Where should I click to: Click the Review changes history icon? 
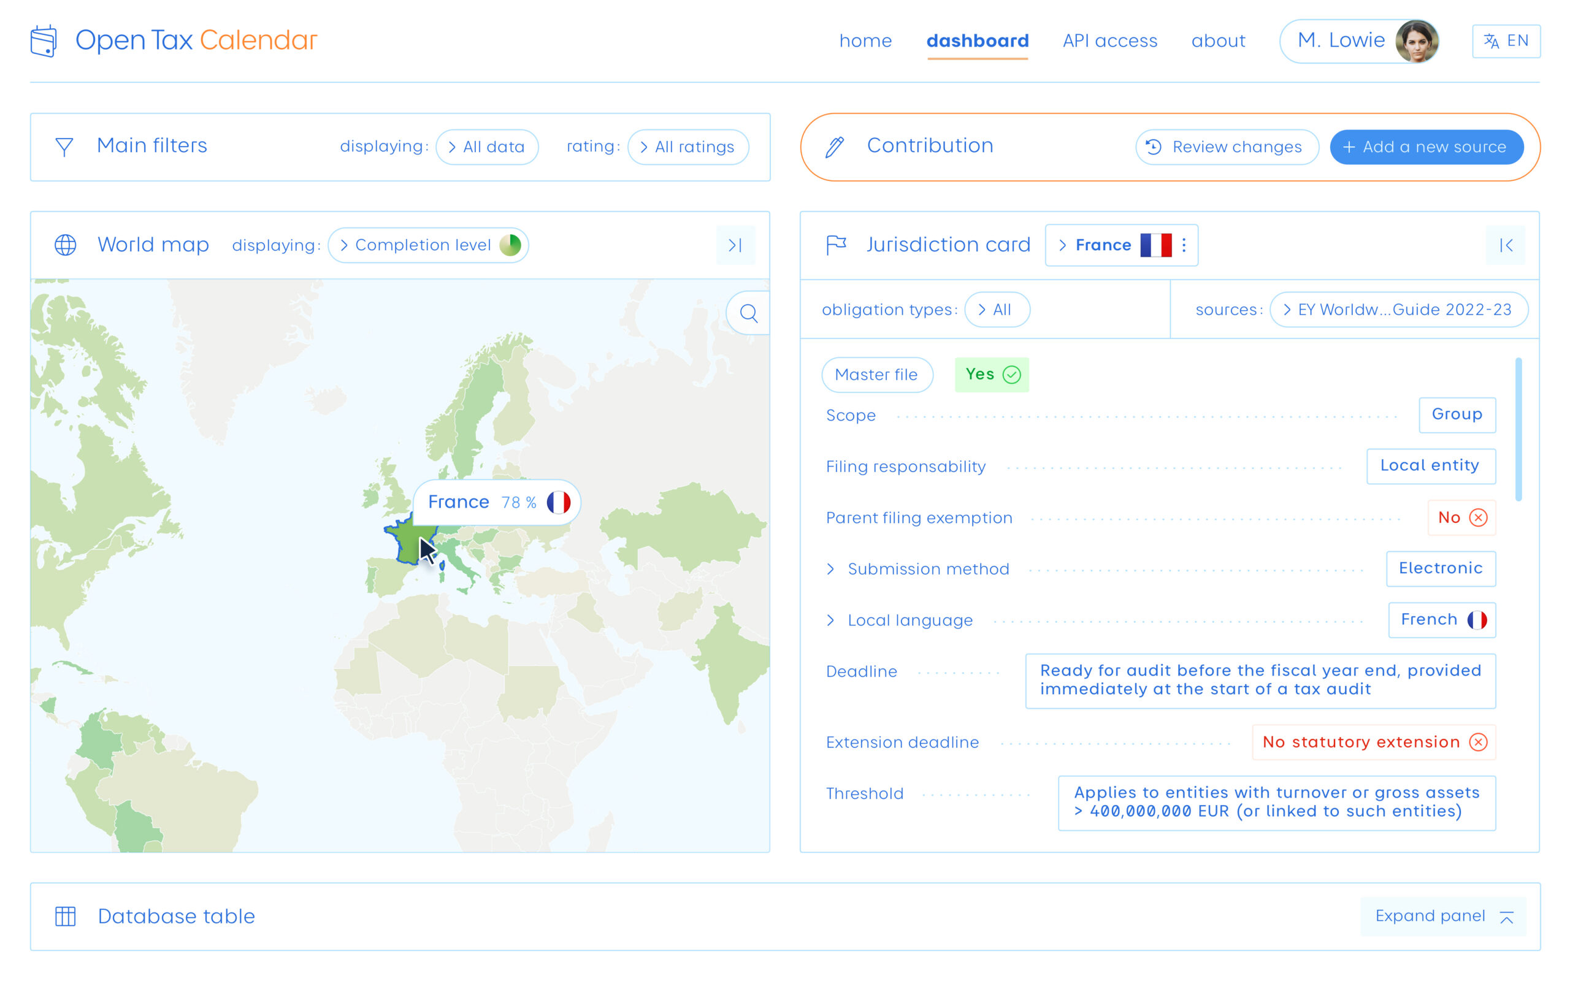pos(1153,147)
